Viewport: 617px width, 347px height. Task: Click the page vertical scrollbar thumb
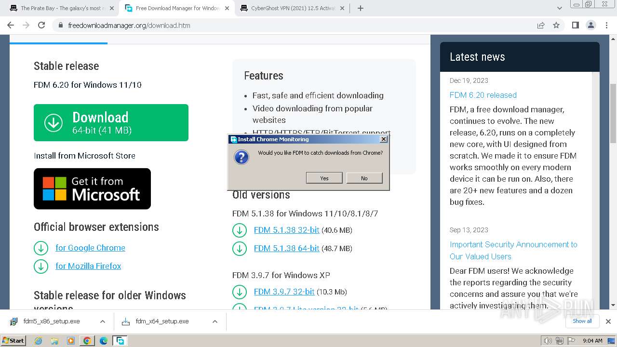613,113
